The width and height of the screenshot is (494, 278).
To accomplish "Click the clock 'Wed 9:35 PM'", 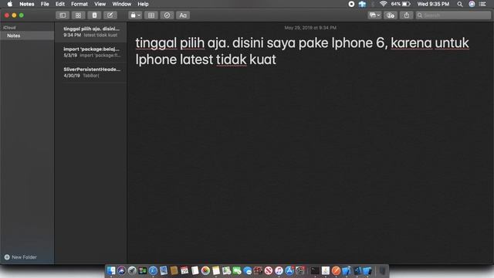I will pos(433,4).
